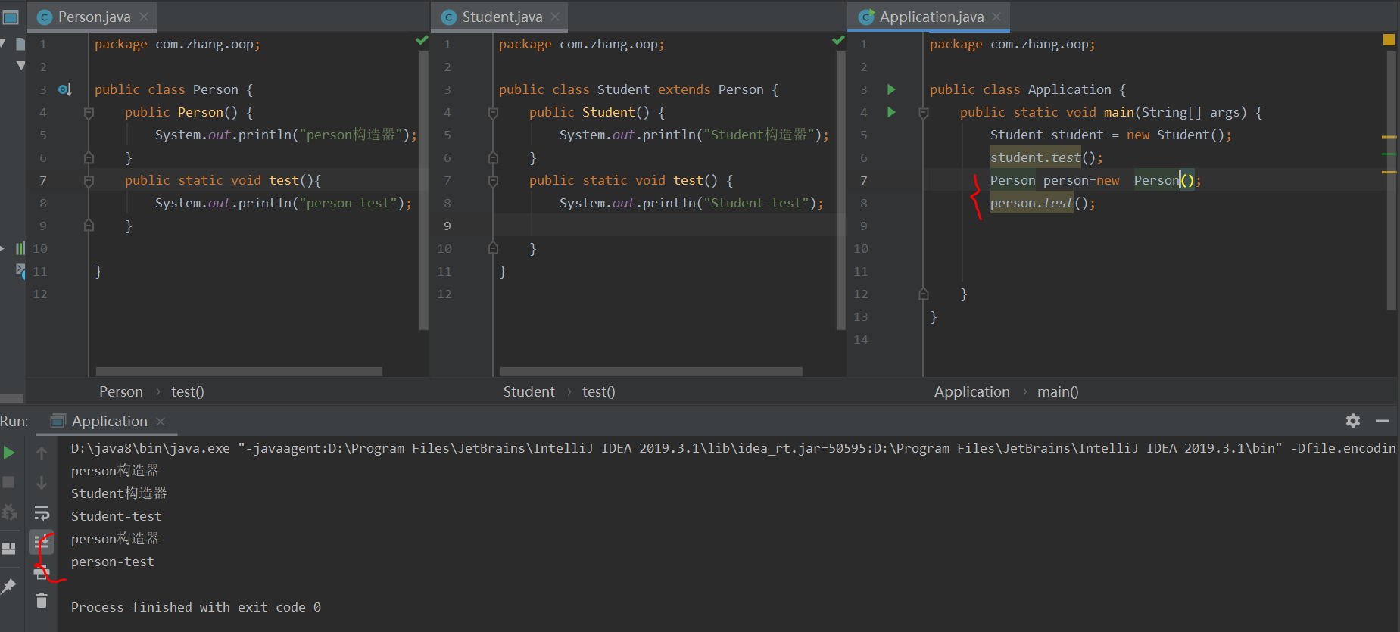Click the print console output icon
Screen dimensions: 1400x632
click(x=42, y=572)
